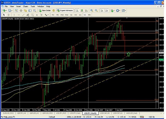This screenshot has width=166, height=119.
Task: Select the Horizontal Line drawing tool
Action: (19, 15)
